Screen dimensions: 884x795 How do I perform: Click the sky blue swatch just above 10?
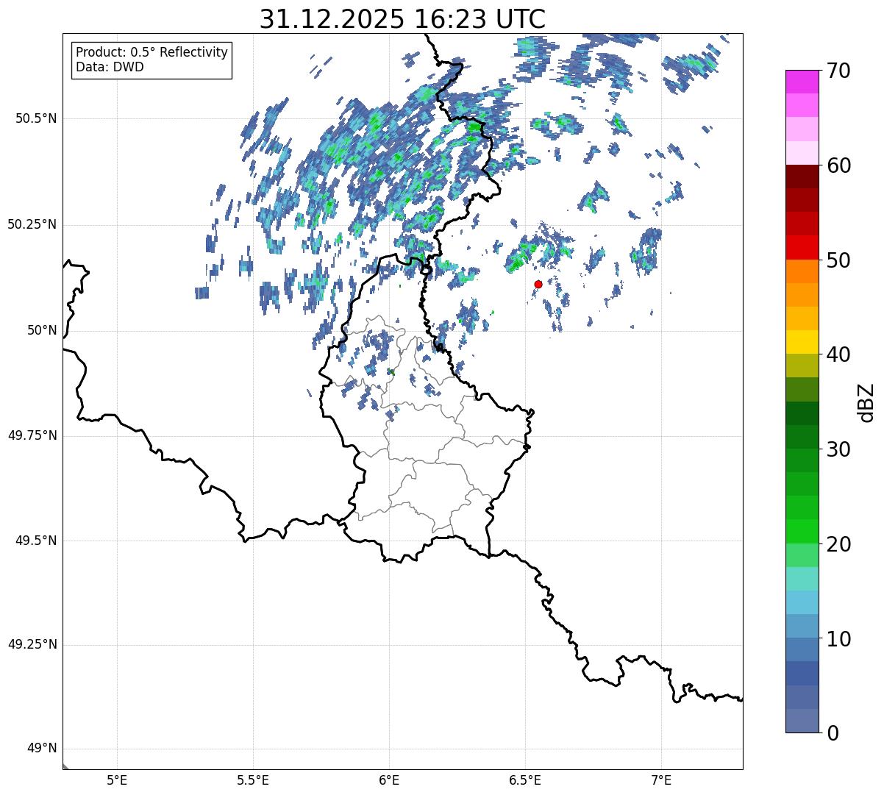point(802,627)
